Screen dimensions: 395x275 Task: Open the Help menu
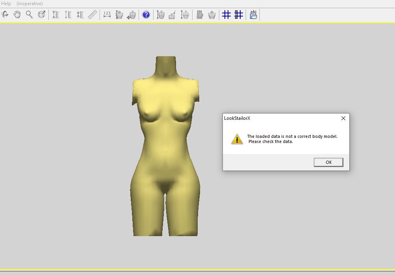coord(6,4)
